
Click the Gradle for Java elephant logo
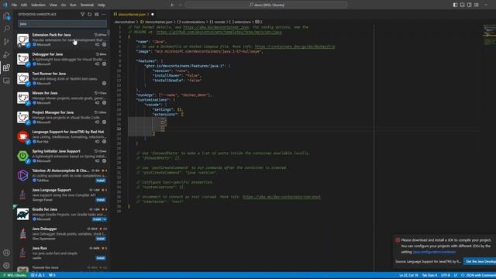click(22, 214)
